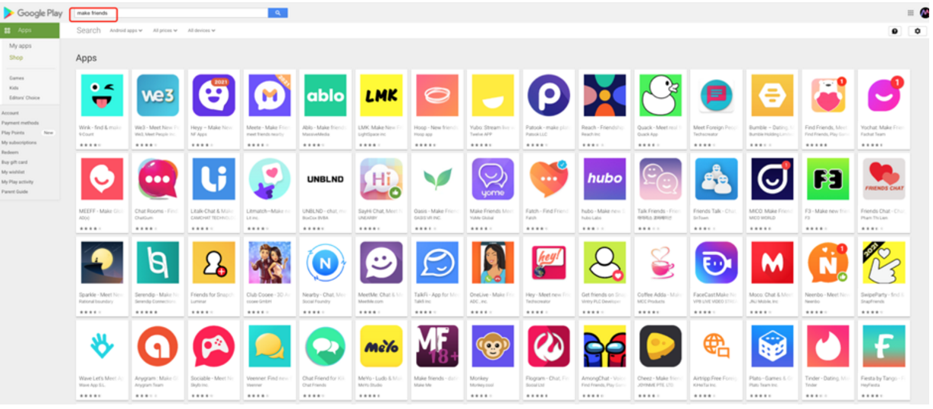Expand the All devices dropdown
The height and width of the screenshot is (409, 933).
tap(201, 31)
